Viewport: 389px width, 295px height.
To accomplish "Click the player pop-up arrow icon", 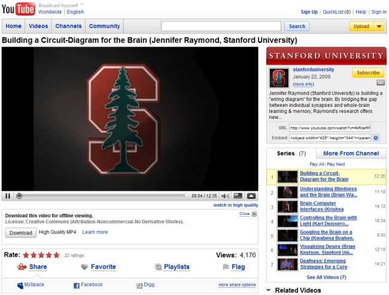I will [251, 196].
